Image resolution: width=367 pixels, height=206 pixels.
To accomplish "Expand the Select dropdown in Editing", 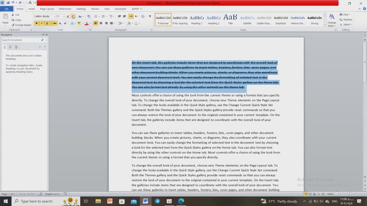I will pos(346,24).
